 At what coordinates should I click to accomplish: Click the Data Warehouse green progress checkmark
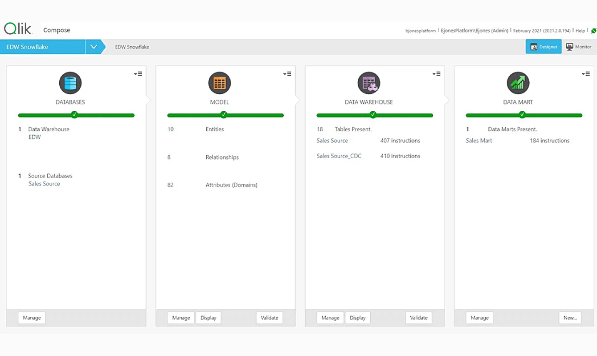tap(373, 115)
